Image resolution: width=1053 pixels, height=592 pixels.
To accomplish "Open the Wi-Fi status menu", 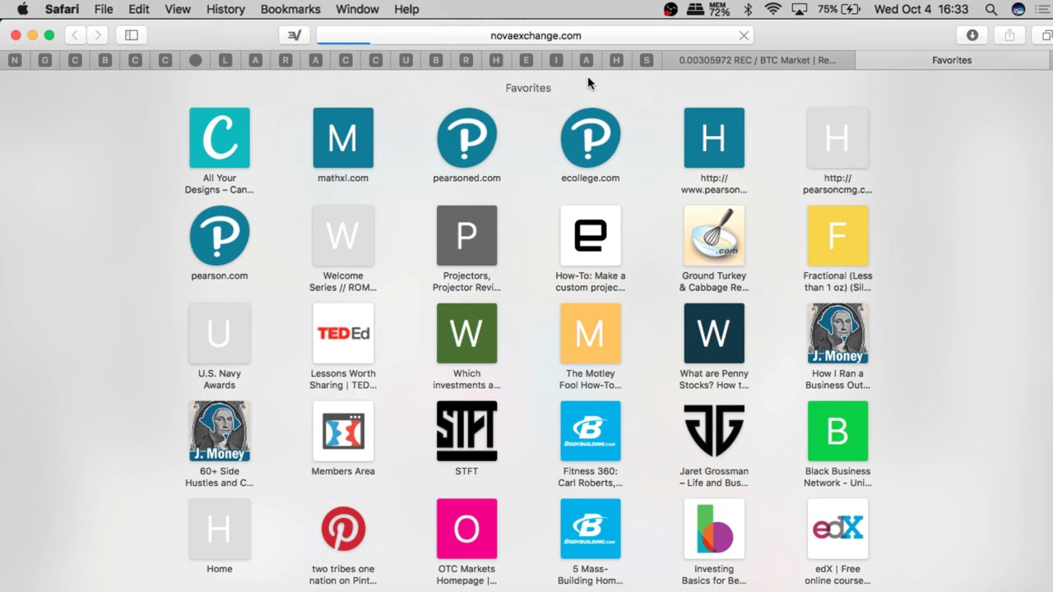I will [772, 9].
